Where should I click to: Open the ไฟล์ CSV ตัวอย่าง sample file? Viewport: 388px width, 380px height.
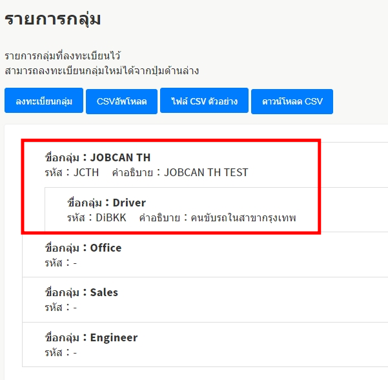tap(204, 101)
